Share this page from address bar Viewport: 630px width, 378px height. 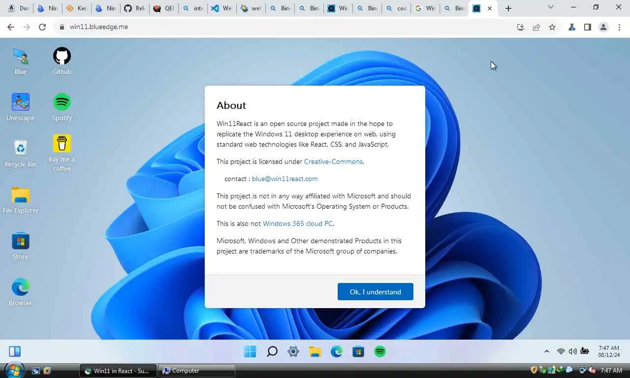pyautogui.click(x=536, y=27)
